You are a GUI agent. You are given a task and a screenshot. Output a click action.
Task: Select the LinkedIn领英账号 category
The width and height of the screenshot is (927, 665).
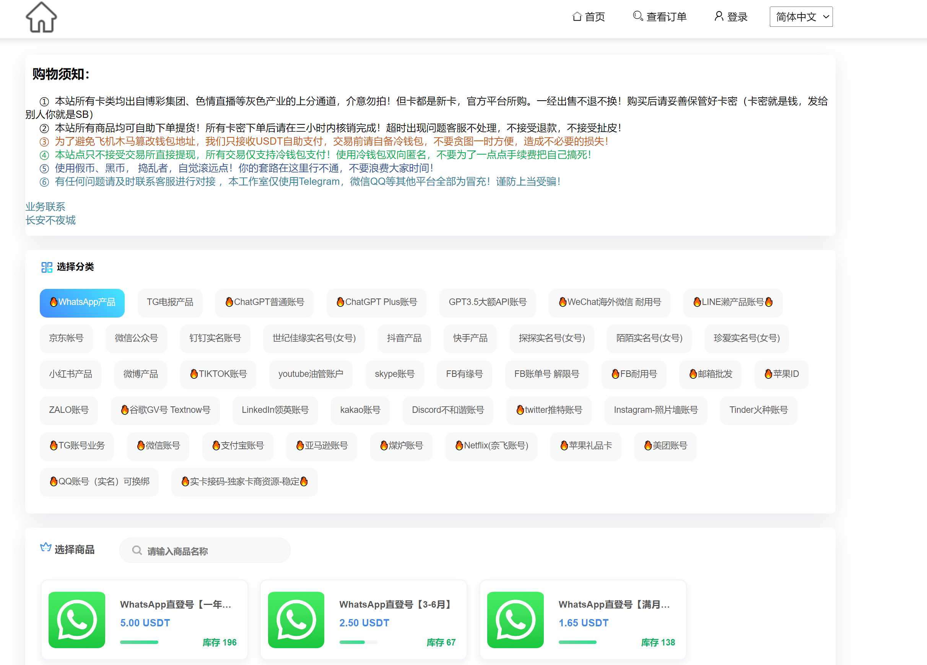click(275, 410)
